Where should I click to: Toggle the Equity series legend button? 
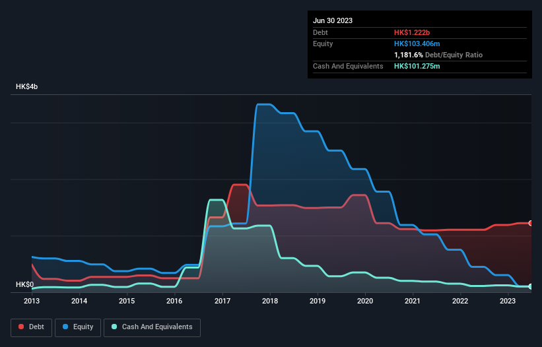[78, 327]
